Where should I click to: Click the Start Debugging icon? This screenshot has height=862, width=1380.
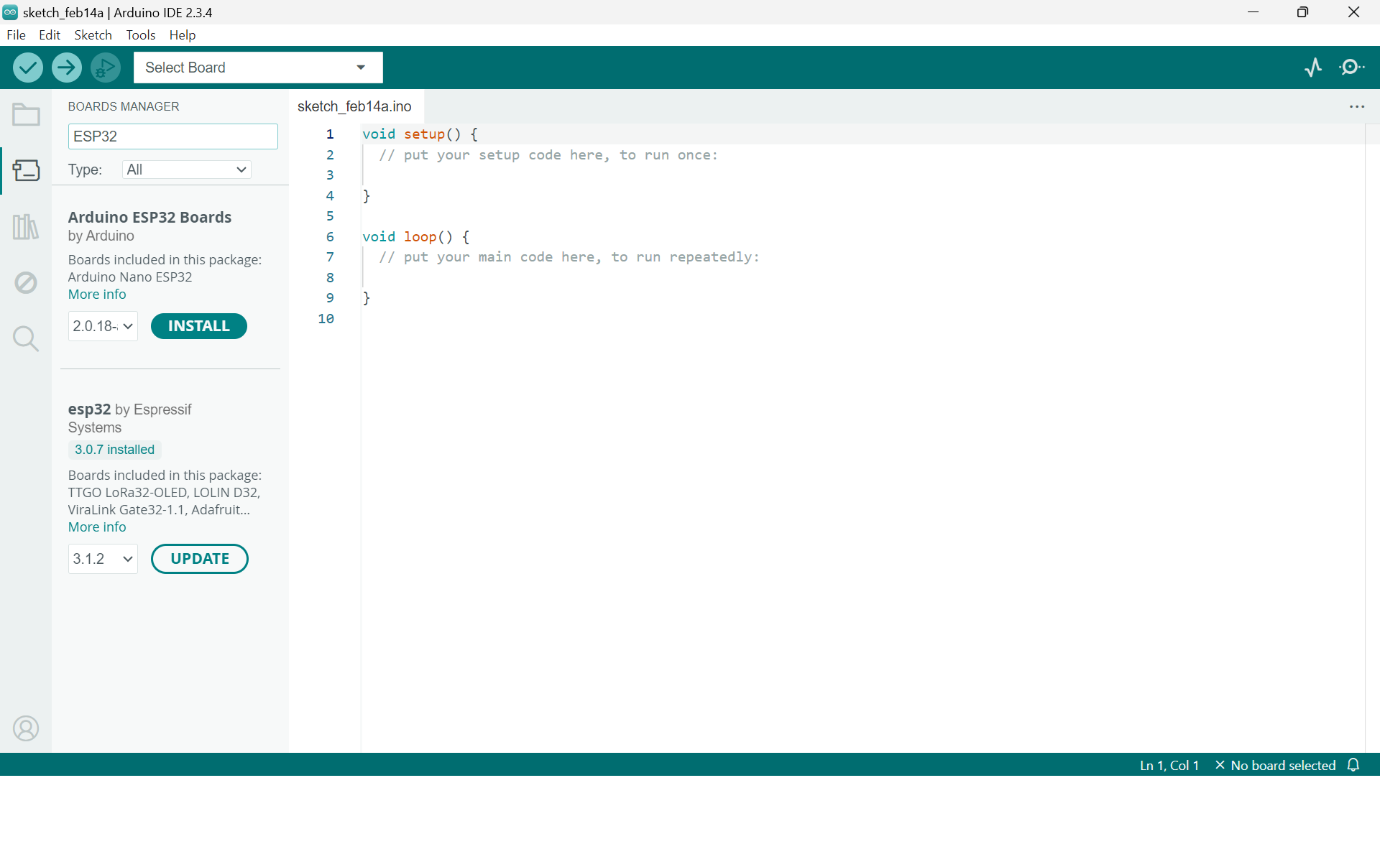pyautogui.click(x=106, y=68)
